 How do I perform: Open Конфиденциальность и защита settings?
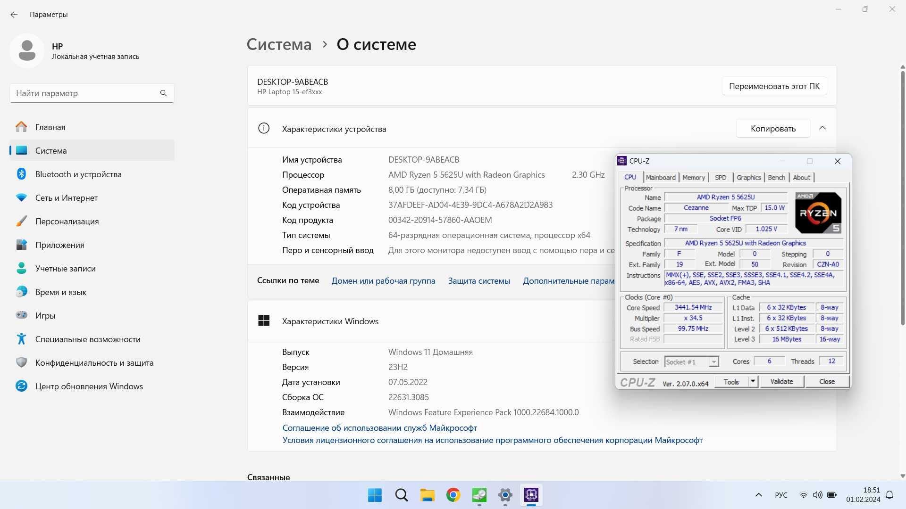pyautogui.click(x=92, y=362)
